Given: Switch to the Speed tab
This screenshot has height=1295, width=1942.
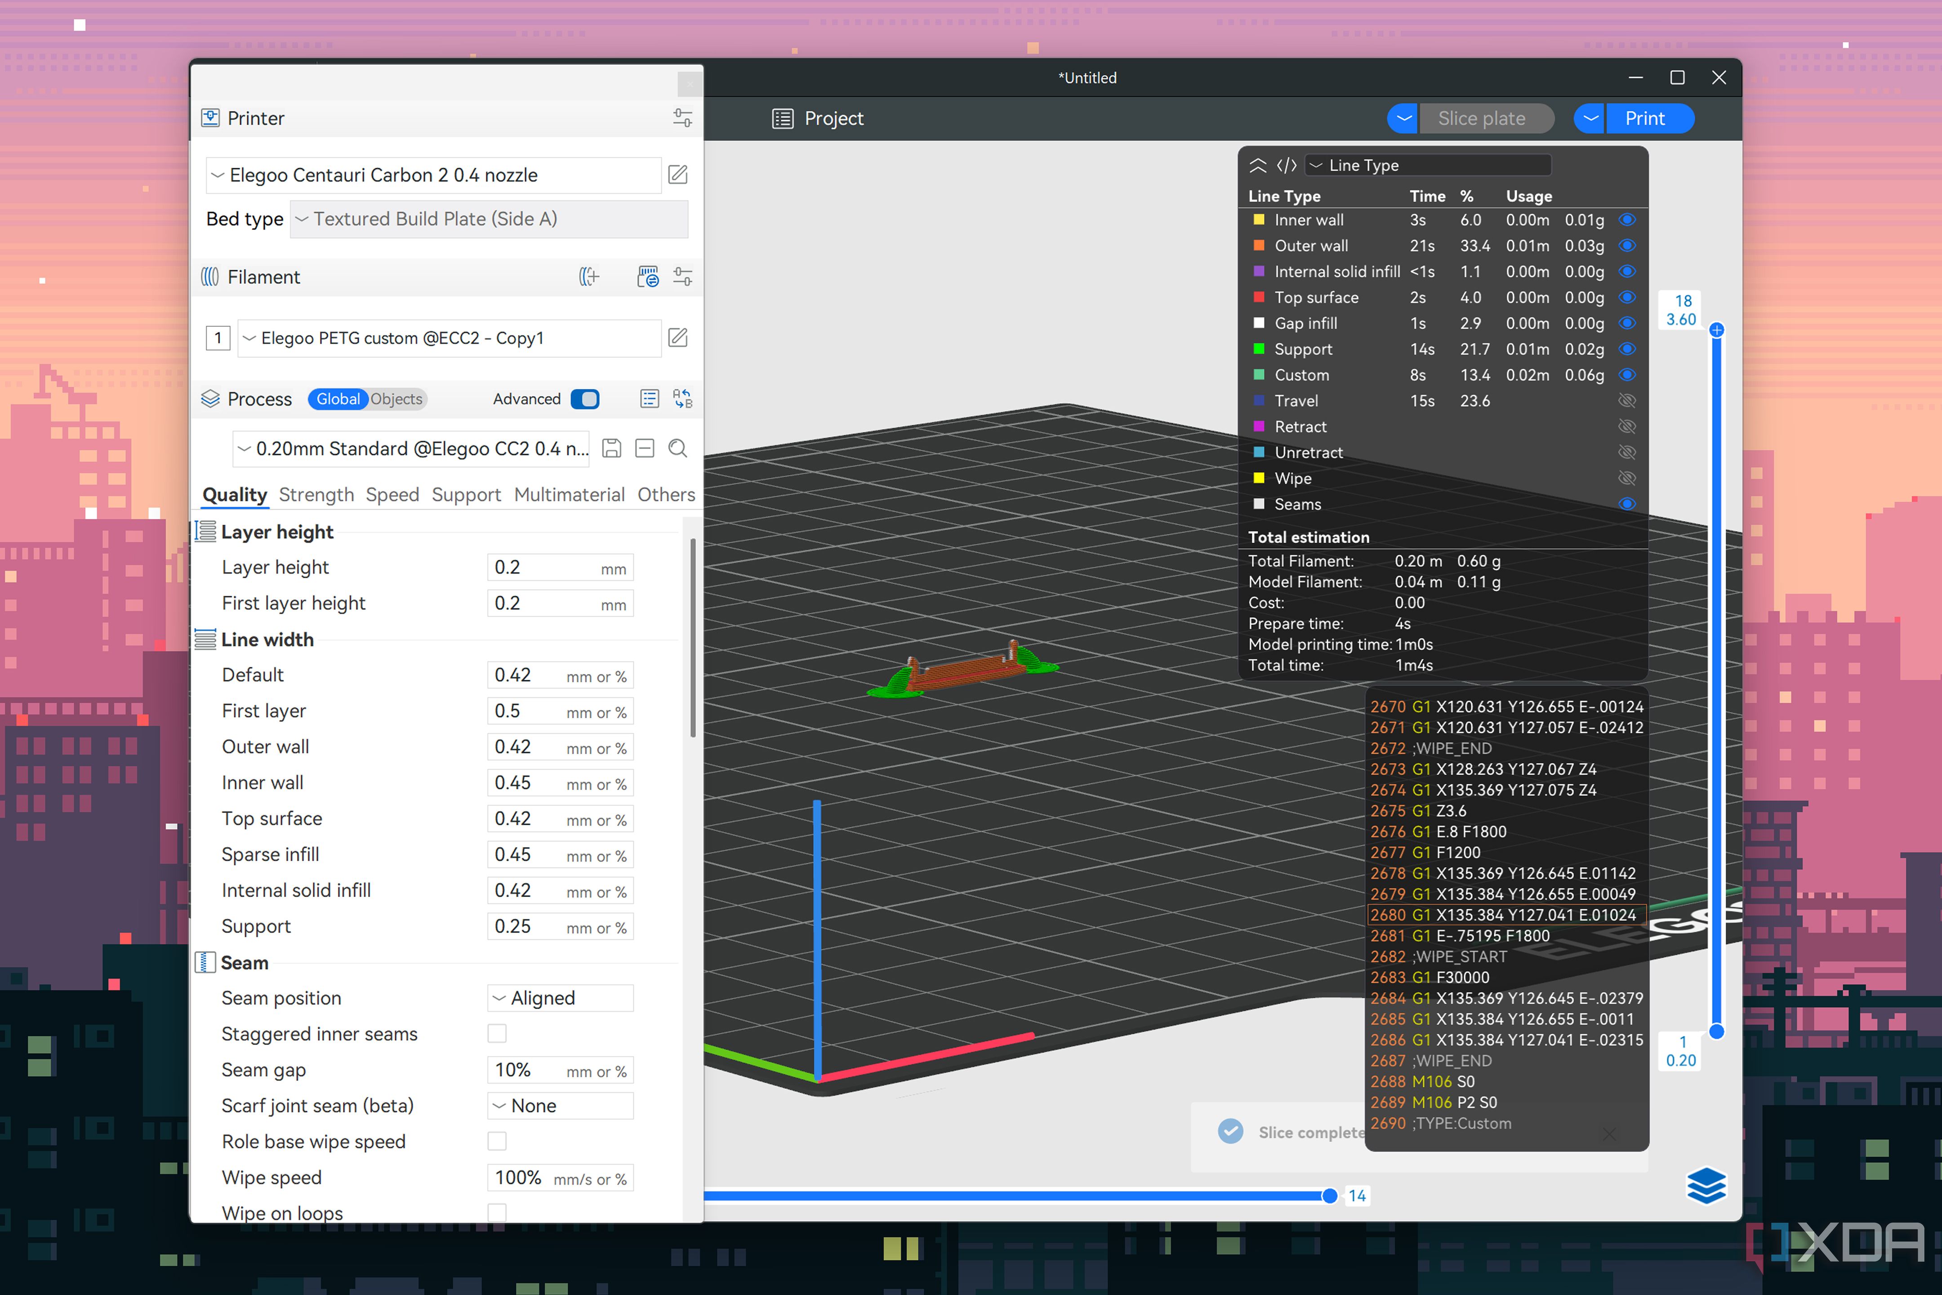Looking at the screenshot, I should click(x=392, y=495).
